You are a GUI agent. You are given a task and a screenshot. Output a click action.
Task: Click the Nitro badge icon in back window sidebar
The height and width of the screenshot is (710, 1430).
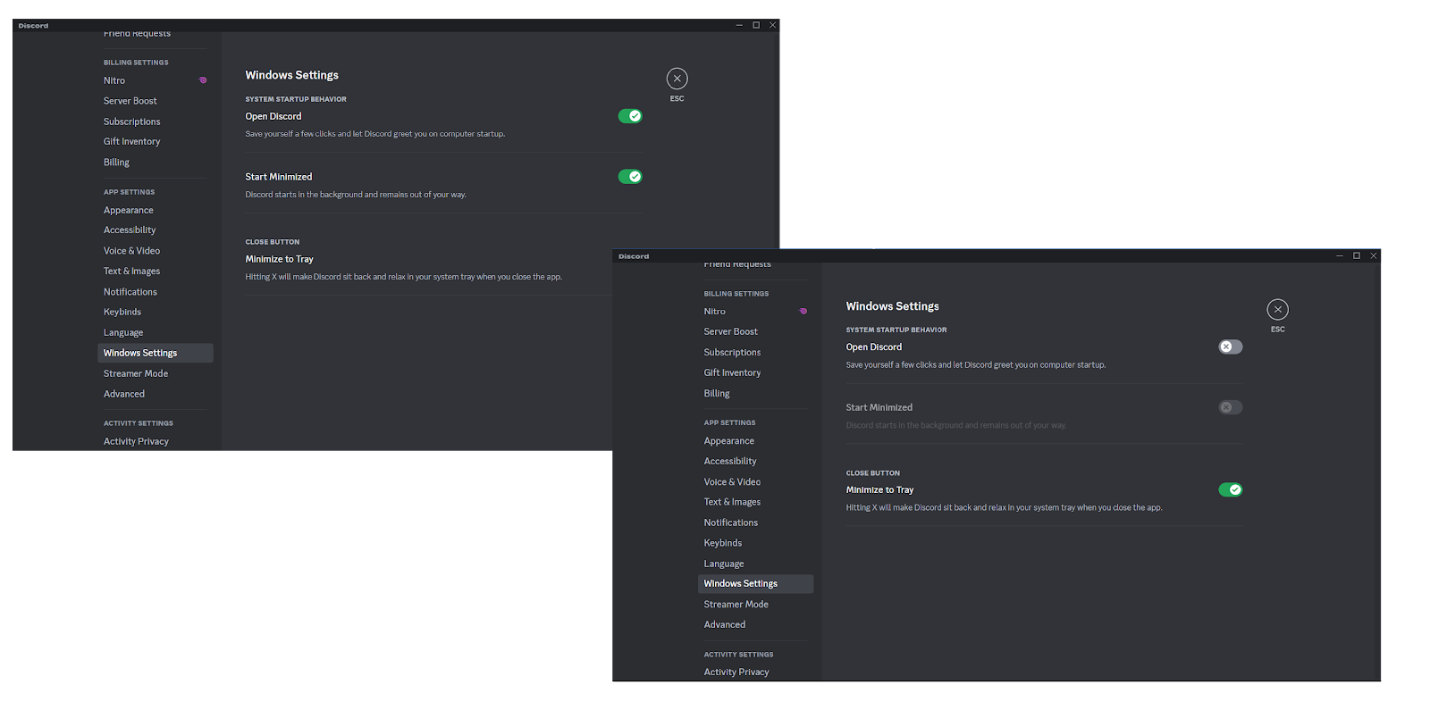[203, 80]
